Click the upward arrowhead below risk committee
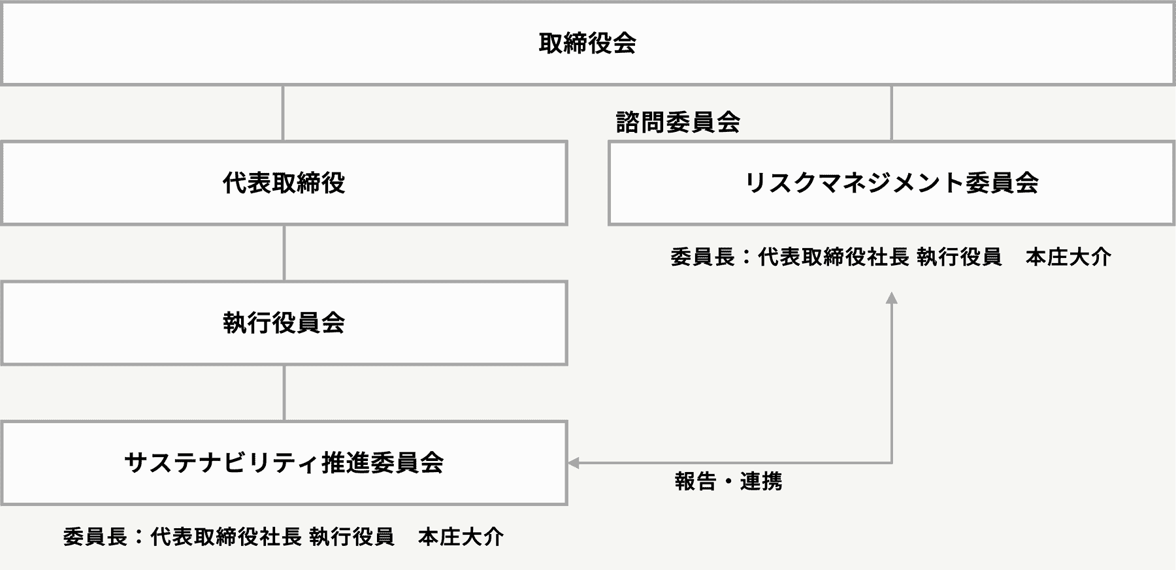The height and width of the screenshot is (570, 1176). tap(891, 298)
